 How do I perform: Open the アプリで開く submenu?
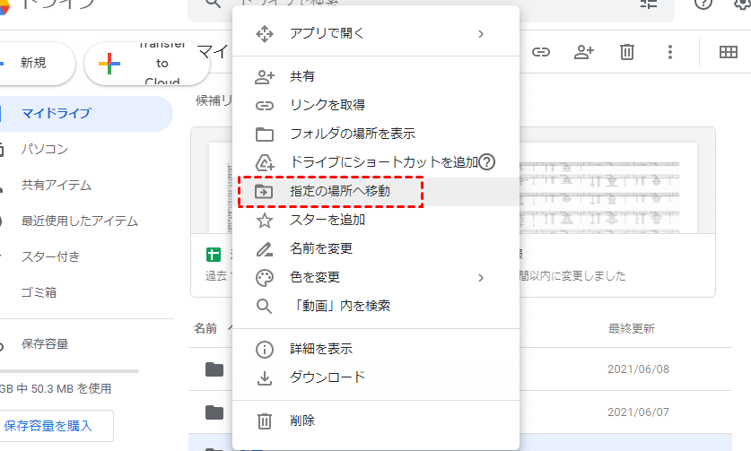[376, 33]
